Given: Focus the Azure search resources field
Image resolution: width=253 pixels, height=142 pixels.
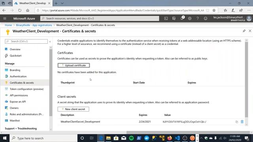Looking at the screenshot, I should click(x=100, y=19).
